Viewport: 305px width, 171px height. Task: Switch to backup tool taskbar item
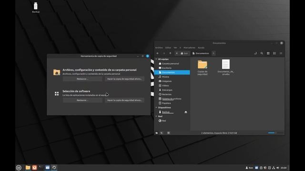coord(54,168)
